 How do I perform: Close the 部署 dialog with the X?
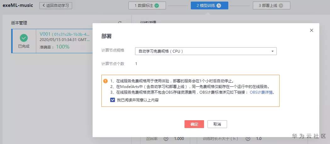pyautogui.click(x=312, y=30)
